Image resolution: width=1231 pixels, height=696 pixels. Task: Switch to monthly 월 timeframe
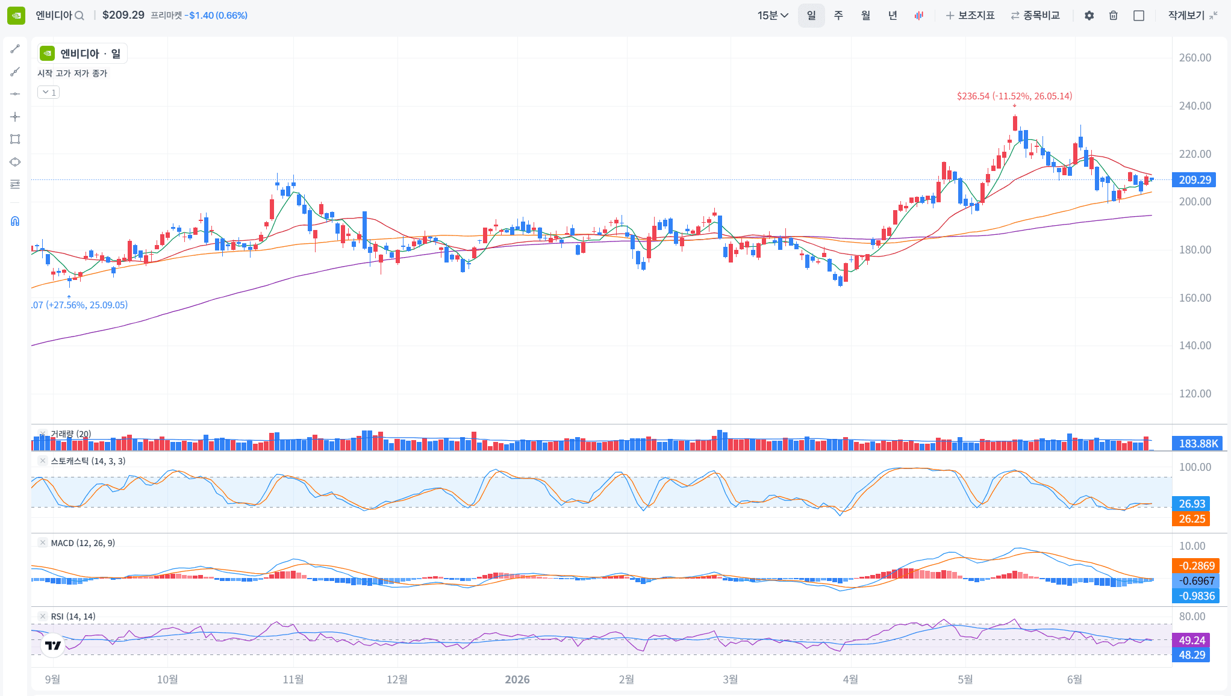[865, 16]
